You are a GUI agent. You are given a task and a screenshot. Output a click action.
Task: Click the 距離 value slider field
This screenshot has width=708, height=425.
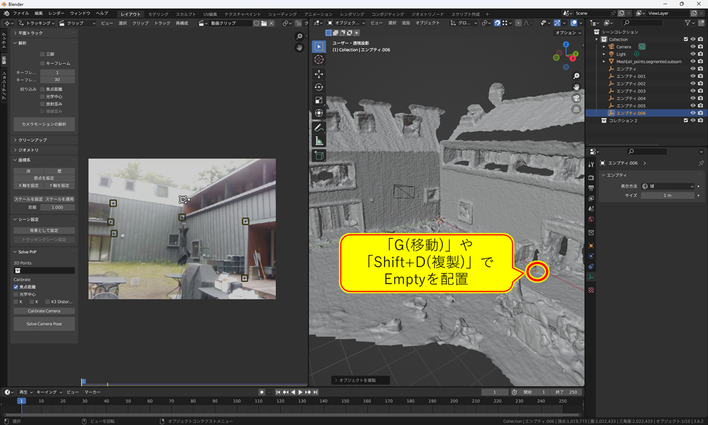tap(57, 207)
